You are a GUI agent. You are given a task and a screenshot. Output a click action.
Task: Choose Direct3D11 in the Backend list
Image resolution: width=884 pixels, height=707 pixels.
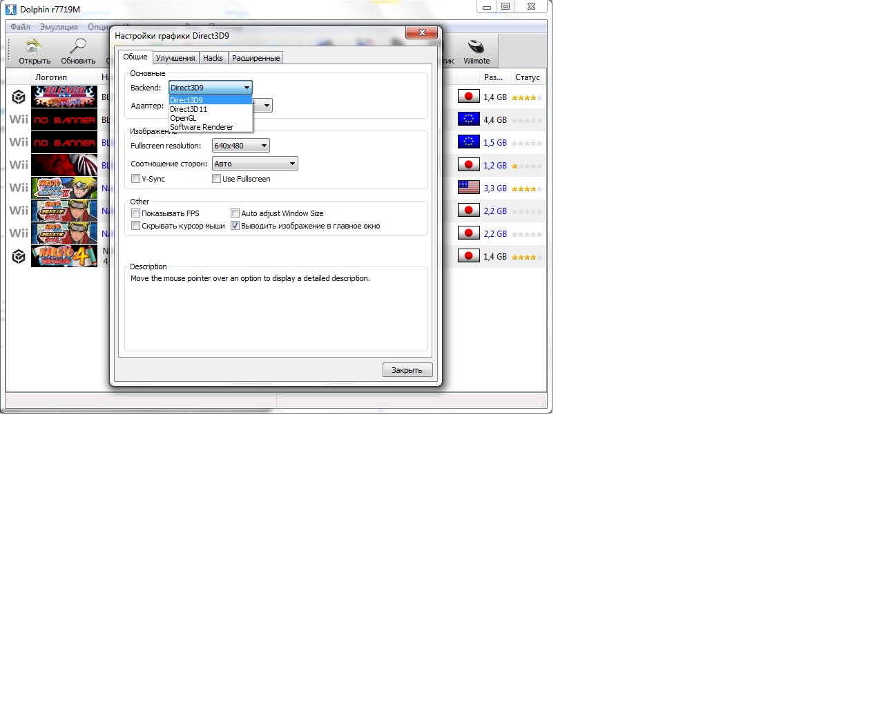pyautogui.click(x=211, y=109)
